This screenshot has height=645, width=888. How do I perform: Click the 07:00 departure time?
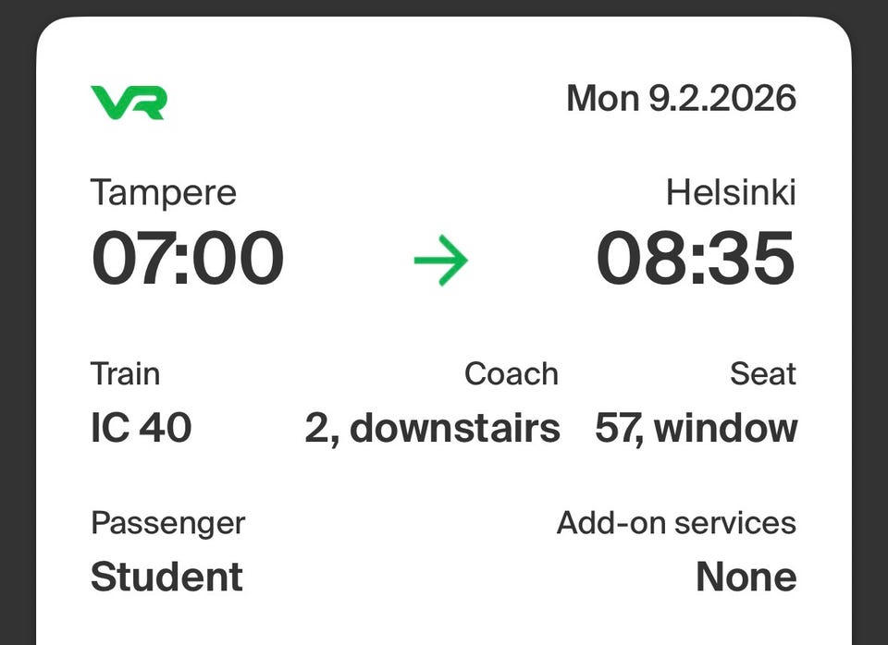point(188,260)
